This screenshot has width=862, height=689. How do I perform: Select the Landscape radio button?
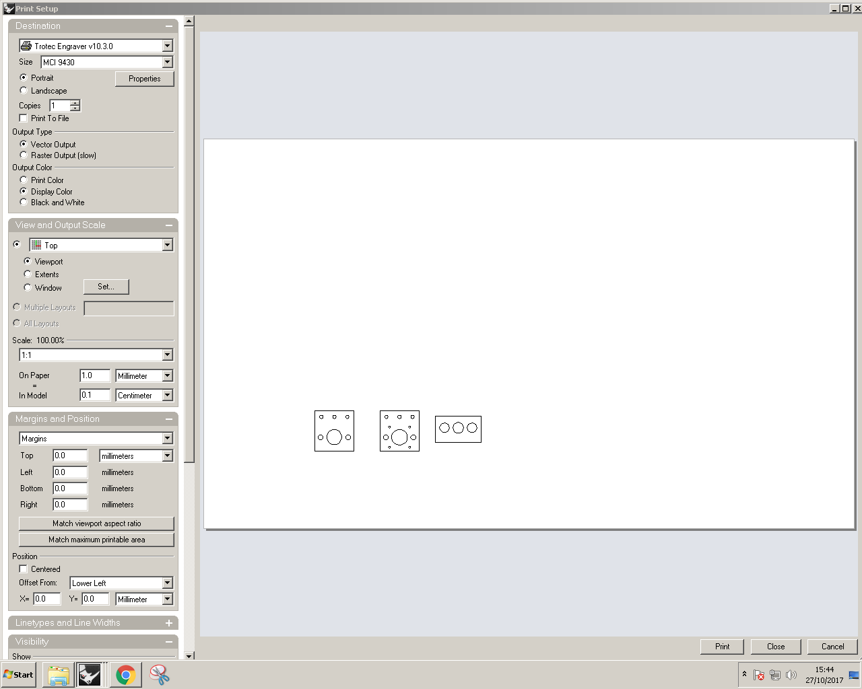24,90
